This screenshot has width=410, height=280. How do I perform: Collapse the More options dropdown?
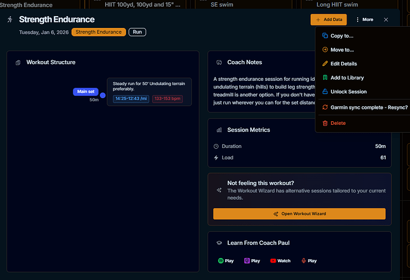pos(364,20)
